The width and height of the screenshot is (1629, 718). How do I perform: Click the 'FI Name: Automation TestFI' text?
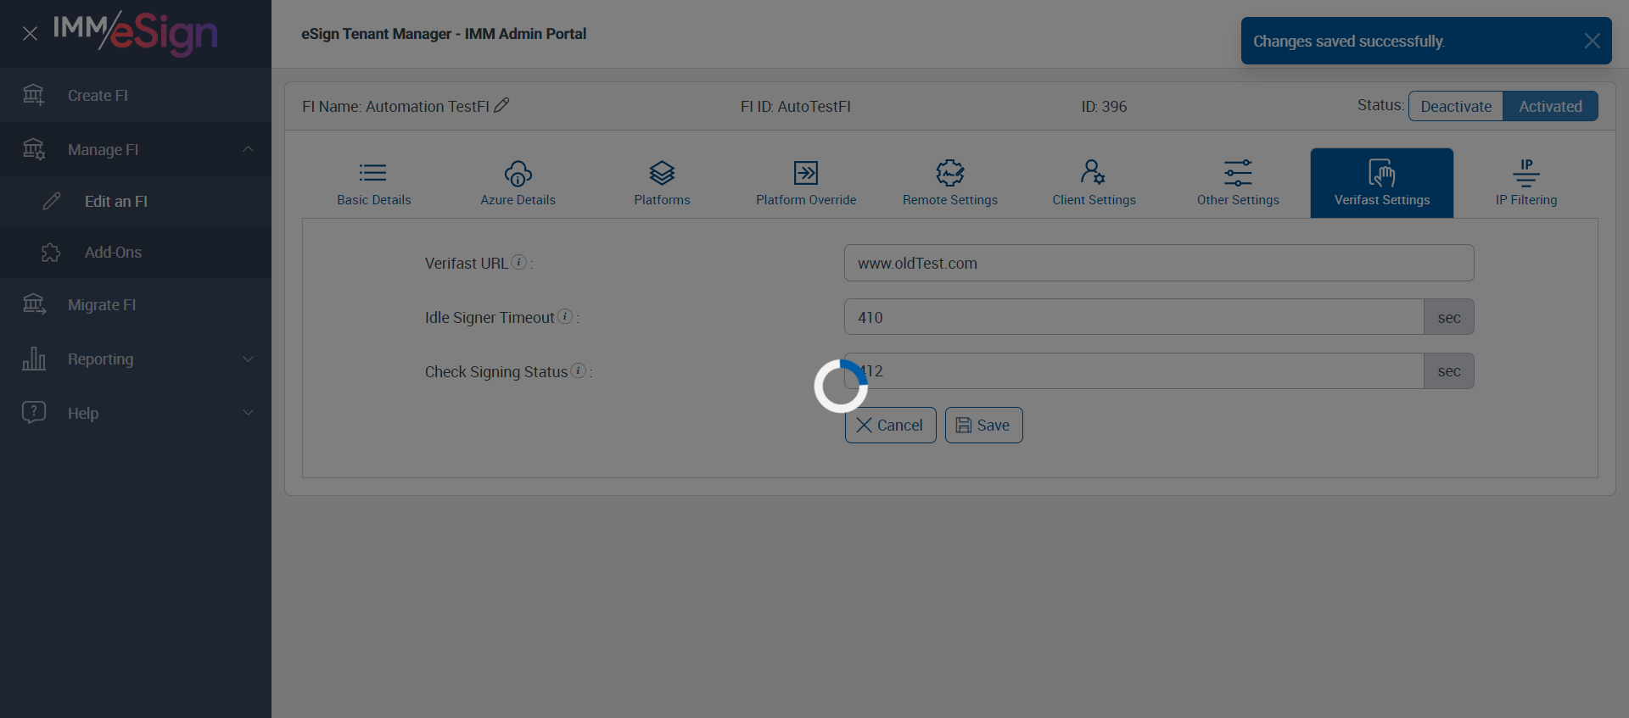pyautogui.click(x=395, y=107)
